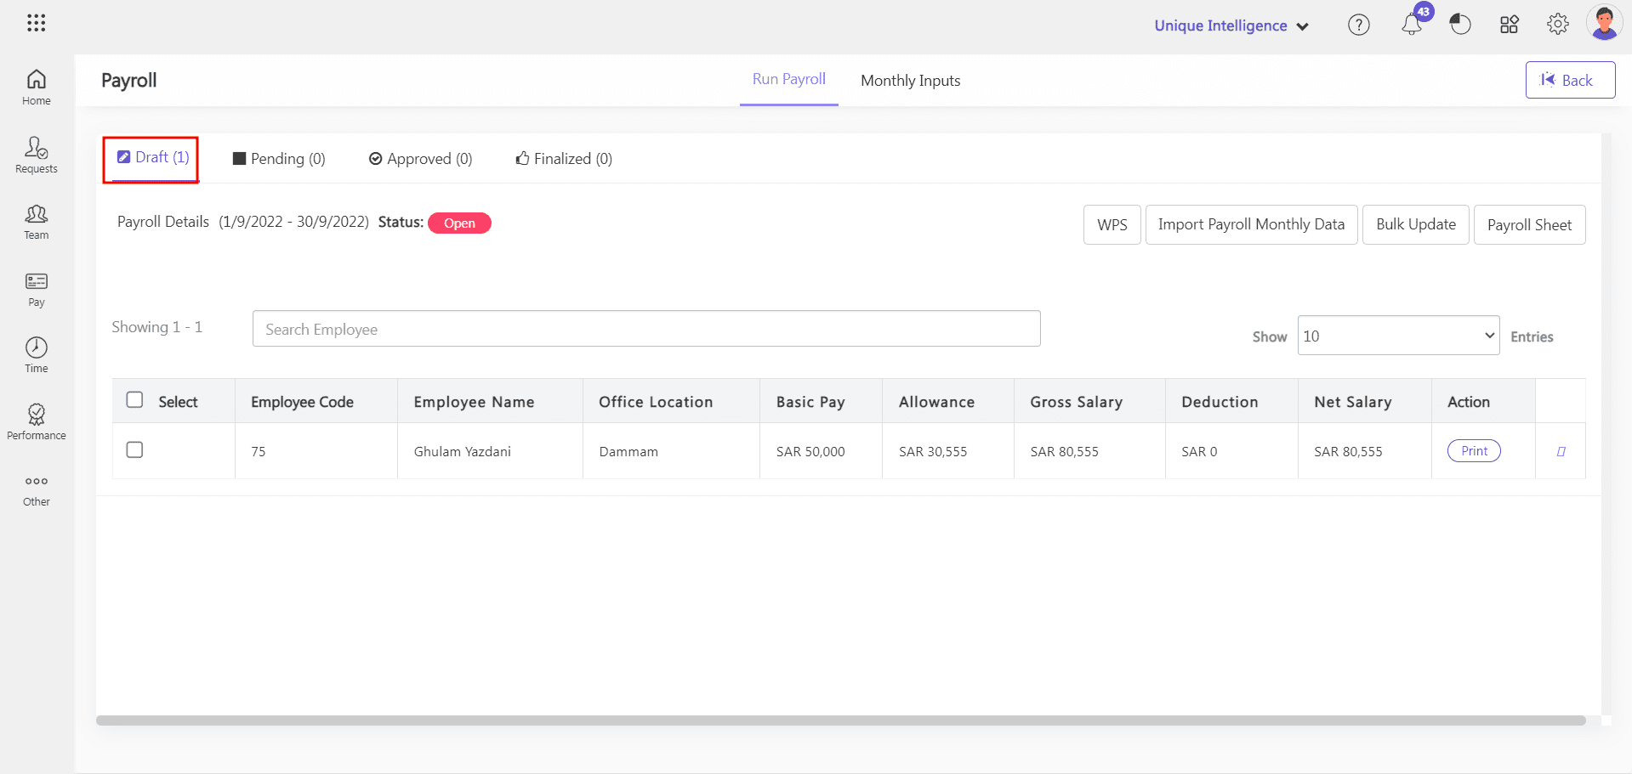Print payslip for Ghulam Yazdani
Viewport: 1632px width, 774px height.
pos(1474,451)
